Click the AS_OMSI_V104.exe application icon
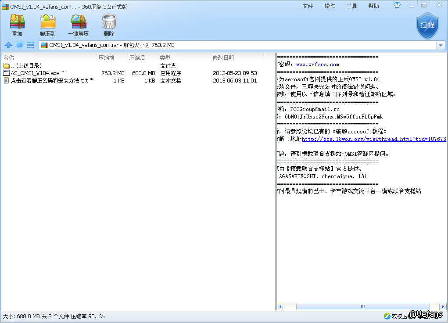448x323 pixels. click(7, 73)
